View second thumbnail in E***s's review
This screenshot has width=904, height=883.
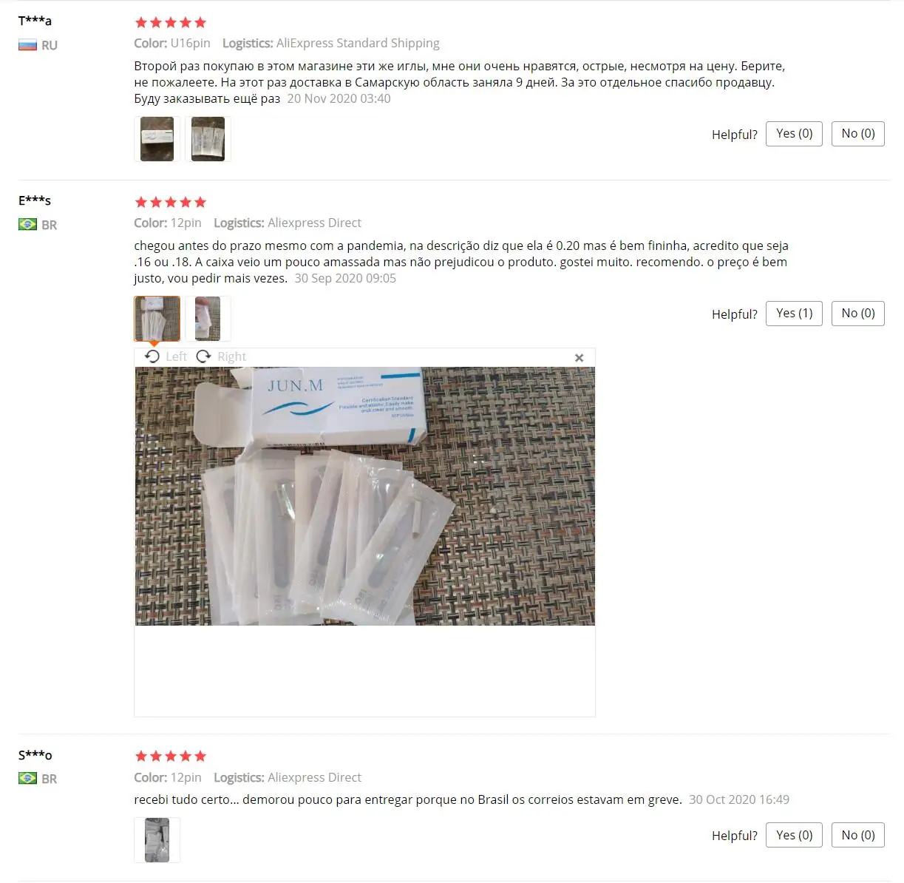coord(208,319)
